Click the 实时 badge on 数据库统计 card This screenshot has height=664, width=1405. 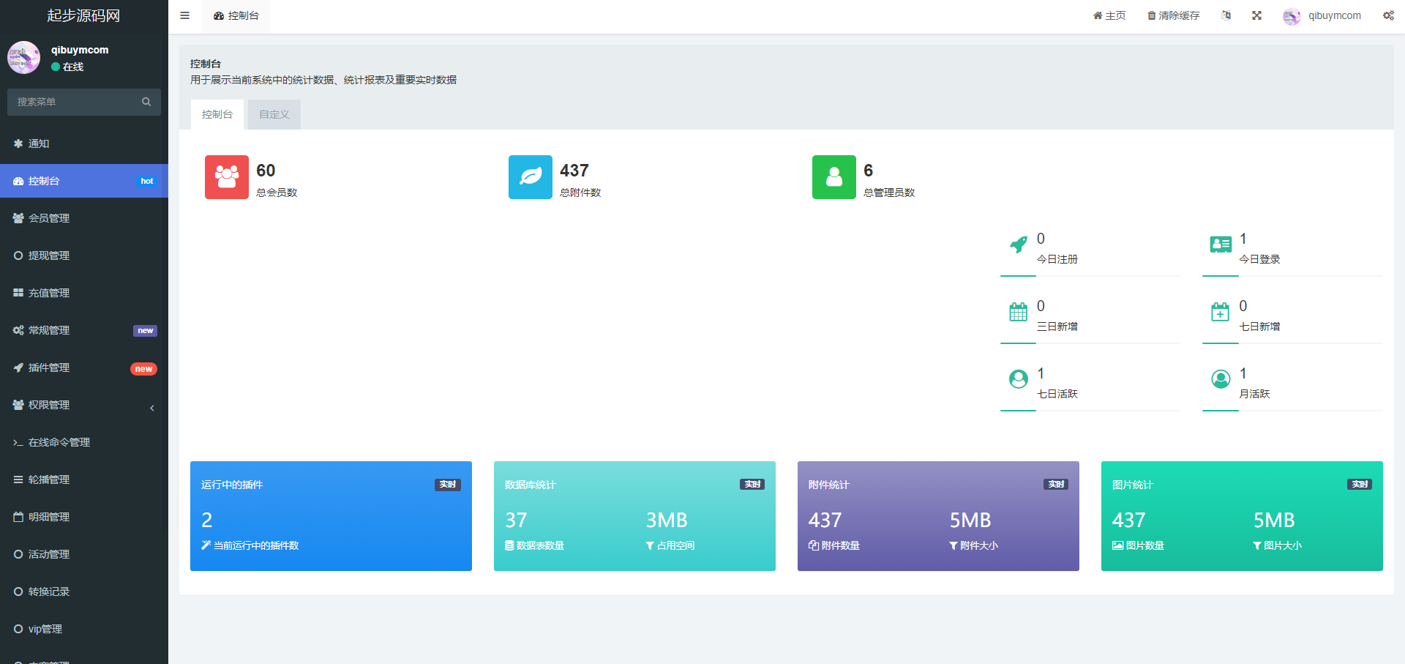click(x=752, y=485)
